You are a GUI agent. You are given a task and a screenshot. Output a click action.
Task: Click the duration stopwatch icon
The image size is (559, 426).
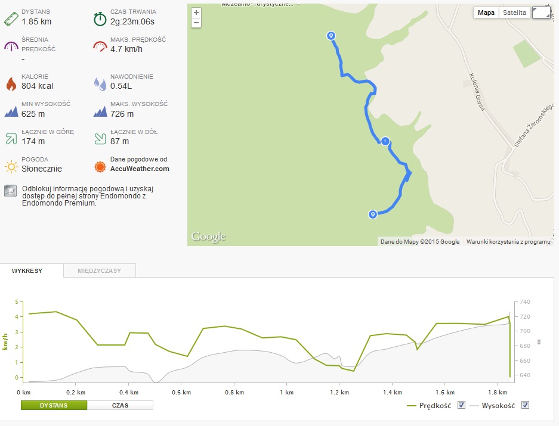[100, 18]
